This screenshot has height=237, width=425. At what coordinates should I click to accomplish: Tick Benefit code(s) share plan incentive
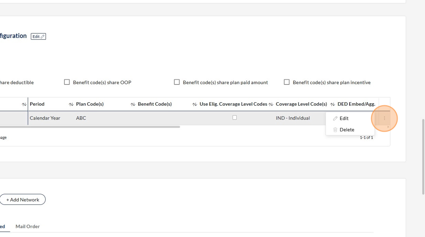click(x=287, y=82)
